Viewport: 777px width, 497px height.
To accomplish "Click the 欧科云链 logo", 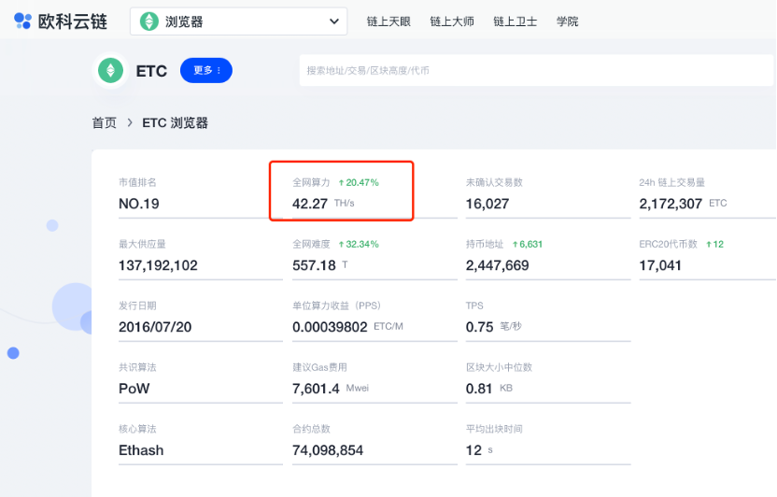I will pyautogui.click(x=61, y=21).
